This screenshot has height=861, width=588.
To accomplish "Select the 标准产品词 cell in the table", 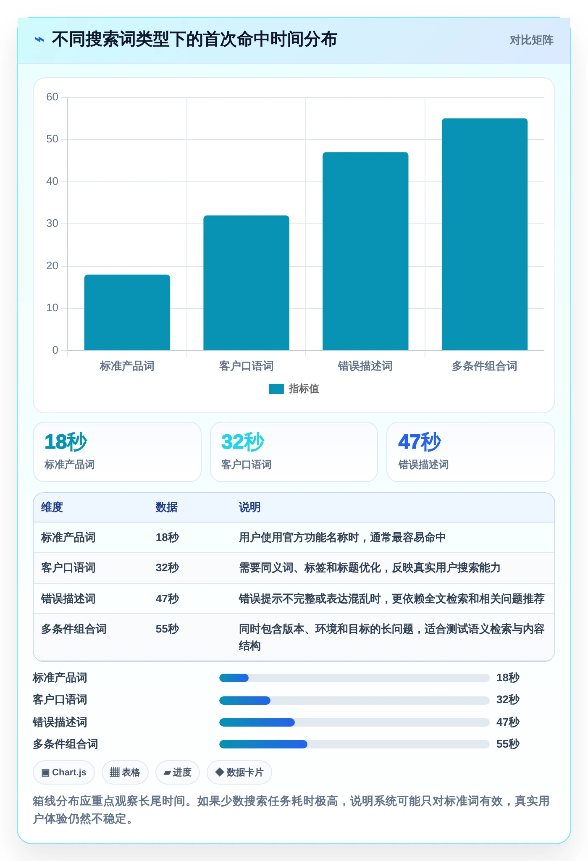I will coord(68,538).
